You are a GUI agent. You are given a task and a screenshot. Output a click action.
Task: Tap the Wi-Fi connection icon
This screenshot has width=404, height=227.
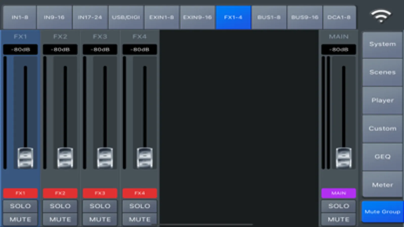point(381,16)
